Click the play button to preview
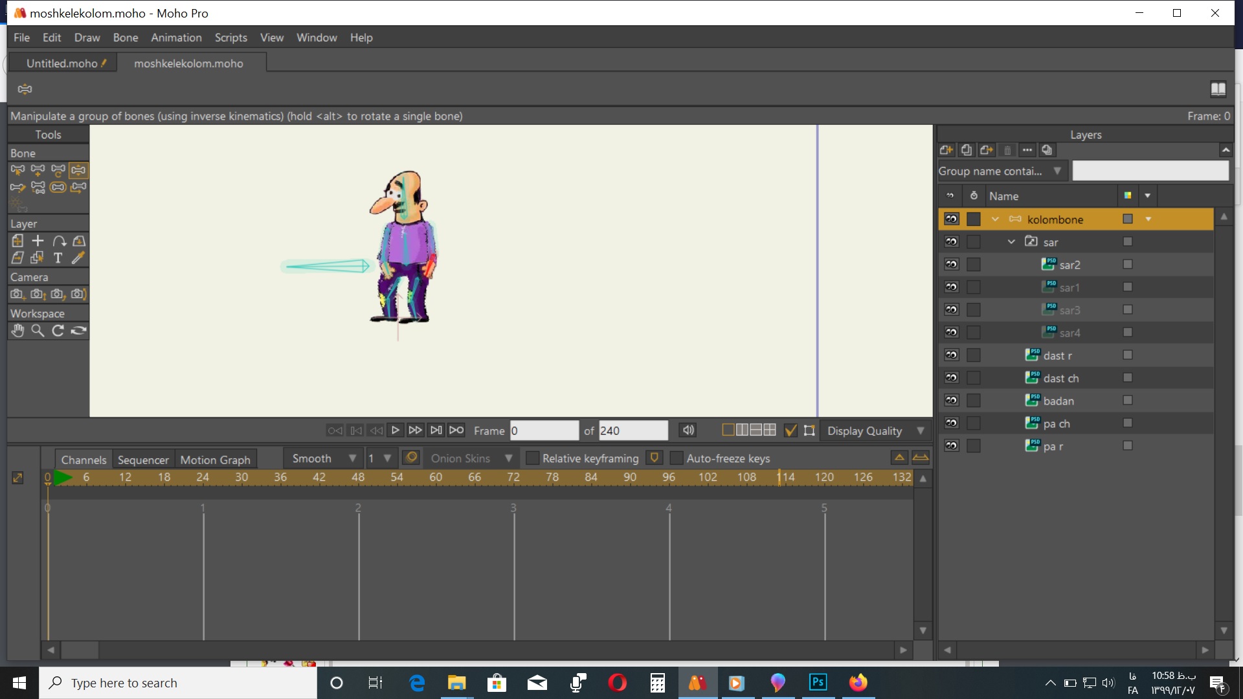Image resolution: width=1243 pixels, height=699 pixels. [x=394, y=430]
